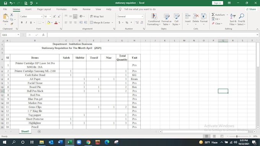Screen dimensions: 260x146
Task: Toggle Bold formatting
Action: click(x=22, y=23)
